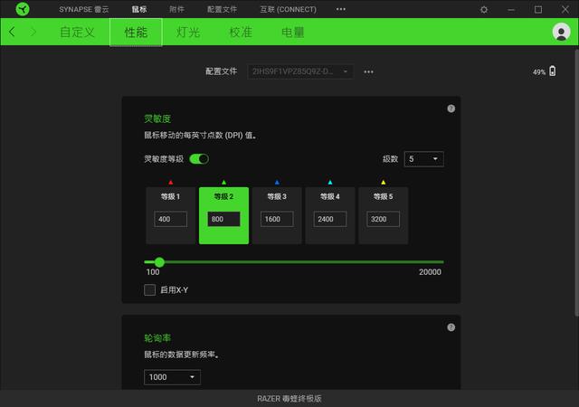Click the 100 minimum DPI label
The image size is (579, 407).
point(153,272)
